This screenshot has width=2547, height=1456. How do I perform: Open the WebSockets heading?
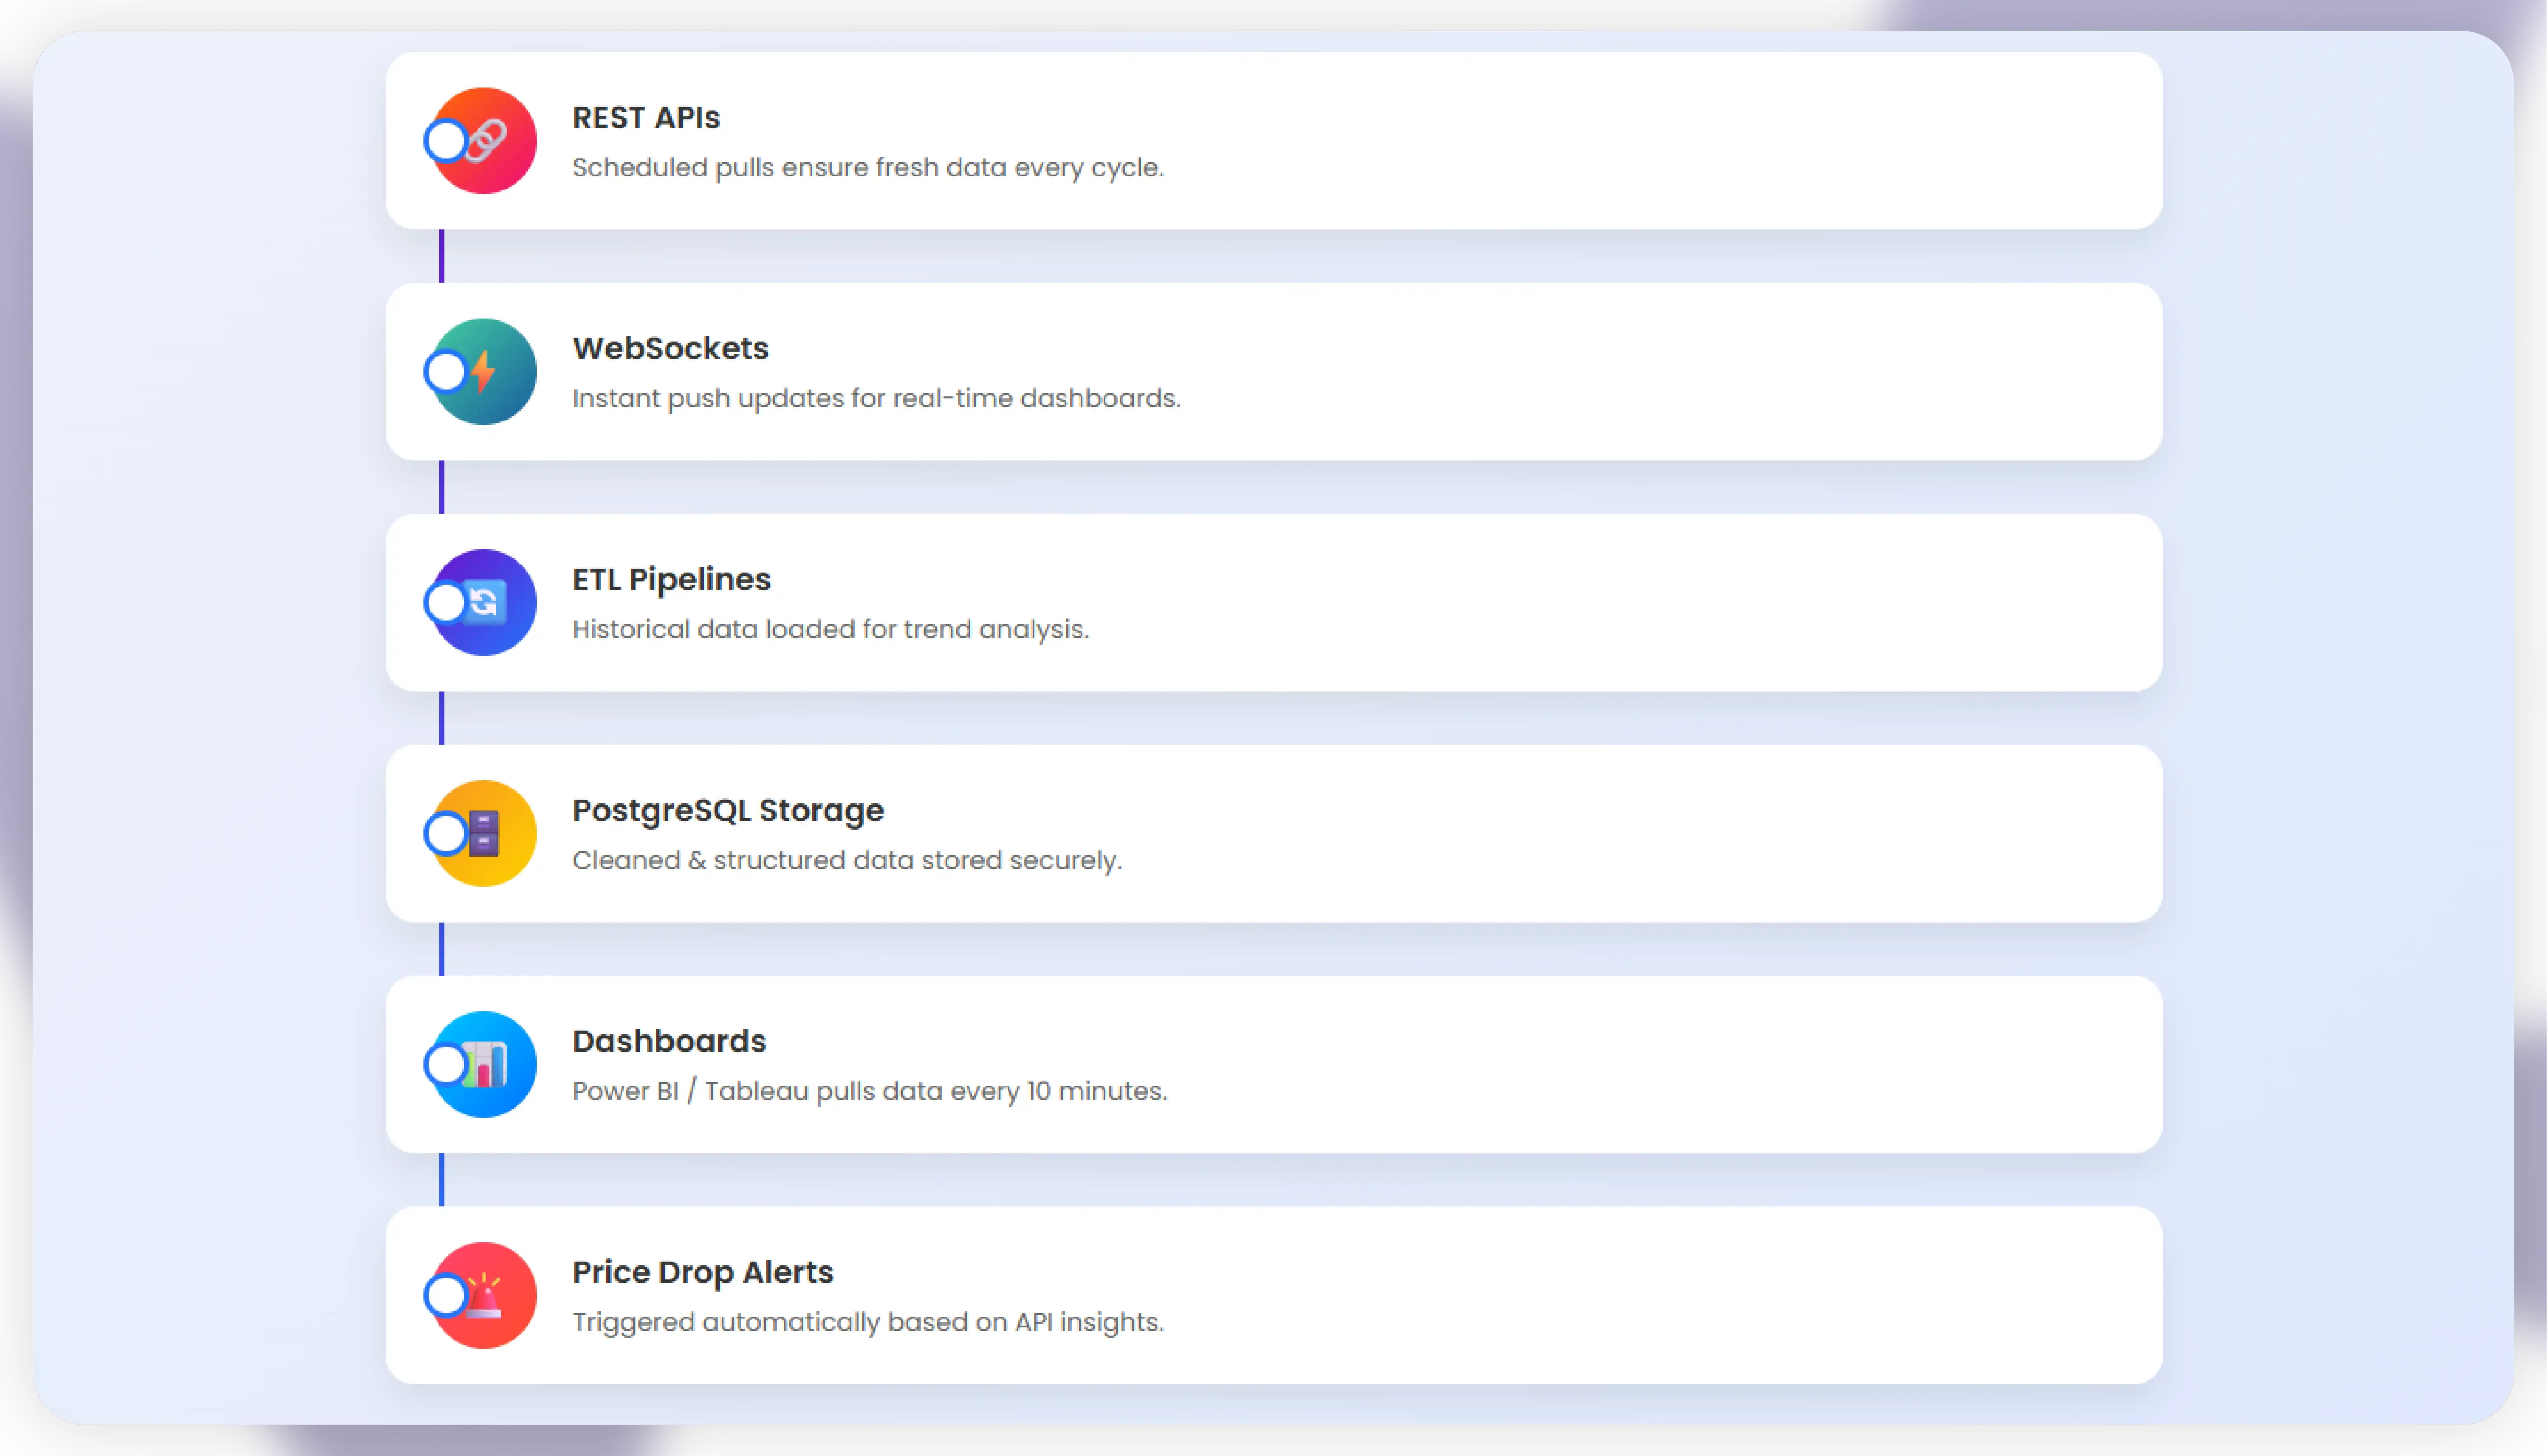[x=670, y=349]
